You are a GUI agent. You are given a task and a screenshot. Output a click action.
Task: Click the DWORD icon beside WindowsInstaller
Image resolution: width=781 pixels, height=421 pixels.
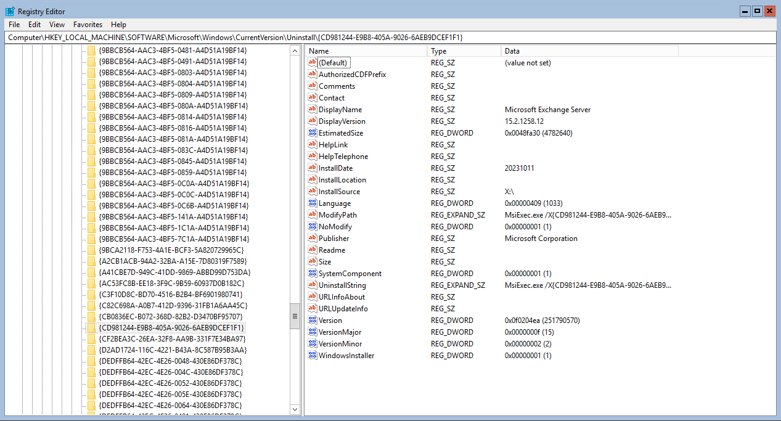pos(313,356)
